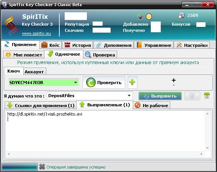Click the Проверить button

(104, 83)
